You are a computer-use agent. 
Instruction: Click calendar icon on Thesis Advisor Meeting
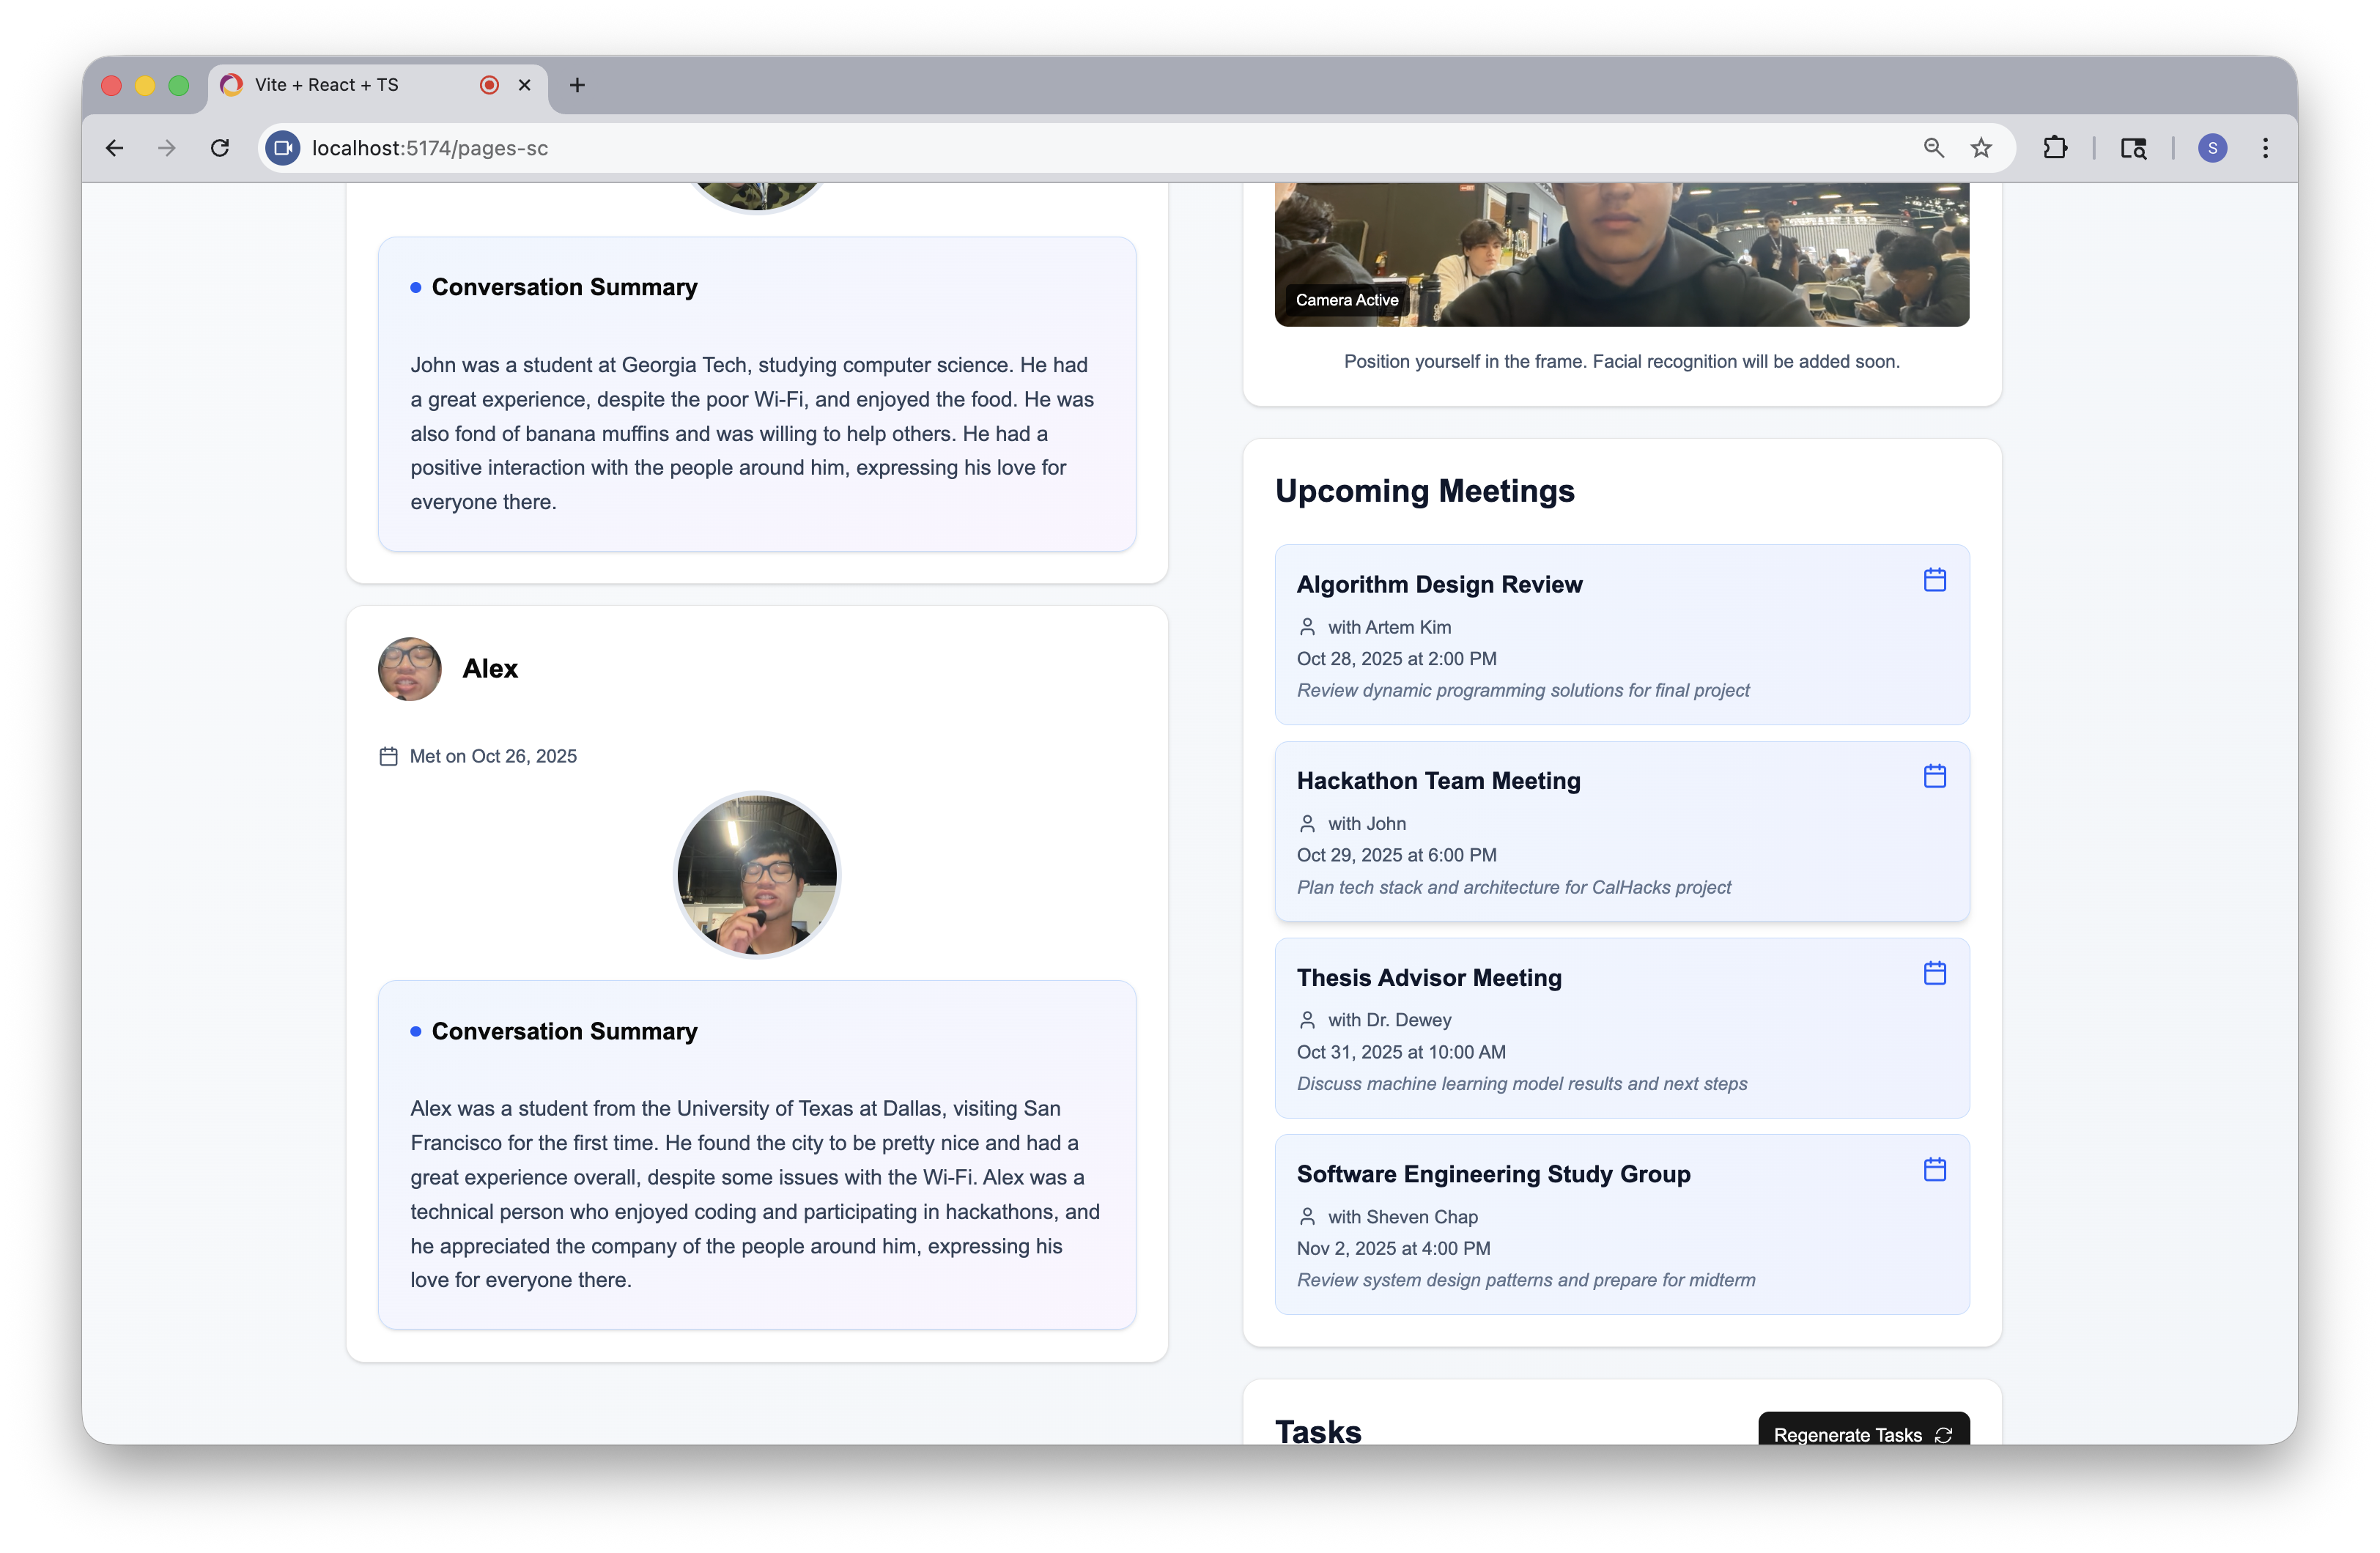(x=1934, y=973)
